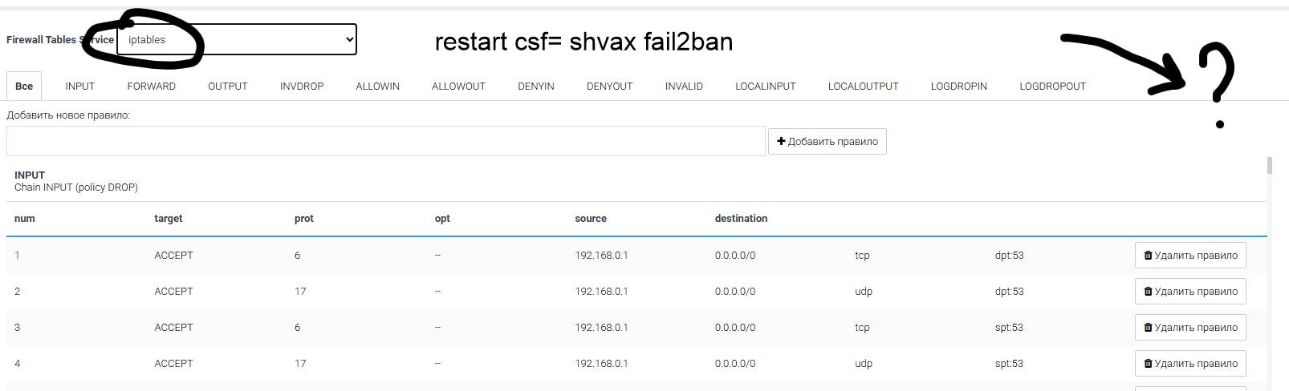Image resolution: width=1289 pixels, height=391 pixels.
Task: Click trash icon for rule 3
Action: click(x=1148, y=328)
